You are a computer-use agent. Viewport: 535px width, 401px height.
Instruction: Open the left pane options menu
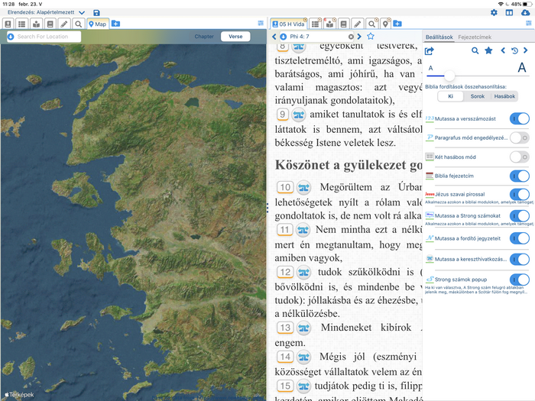point(261,23)
